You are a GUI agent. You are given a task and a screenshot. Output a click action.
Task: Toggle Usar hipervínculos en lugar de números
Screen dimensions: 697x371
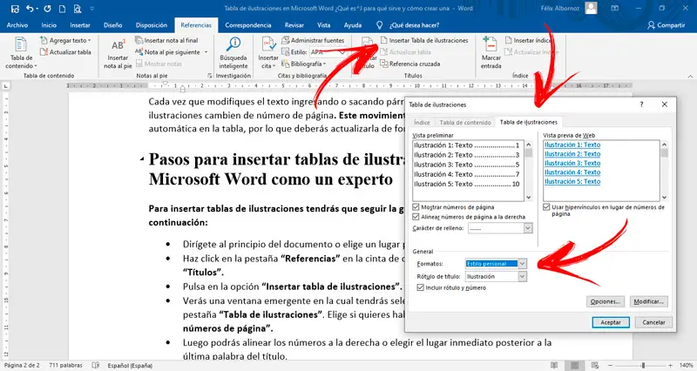[546, 207]
